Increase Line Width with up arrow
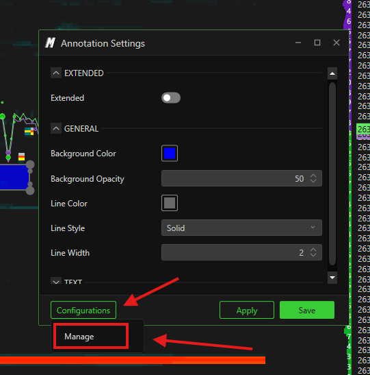 click(313, 250)
